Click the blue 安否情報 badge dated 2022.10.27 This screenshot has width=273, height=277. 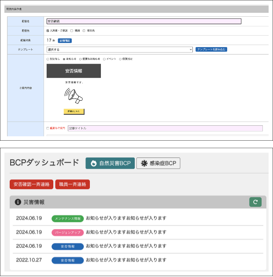pyautogui.click(x=67, y=260)
